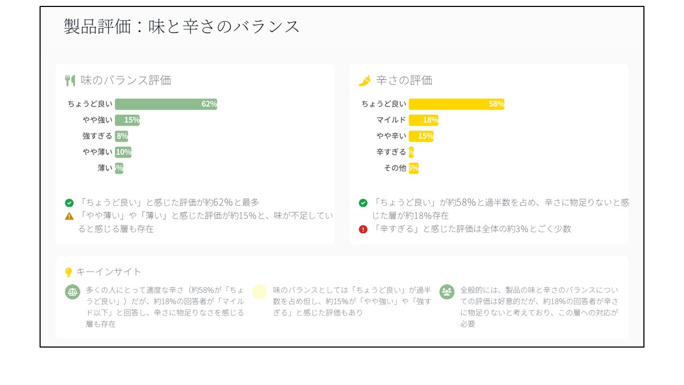Click the fork and knife icon

(x=69, y=81)
